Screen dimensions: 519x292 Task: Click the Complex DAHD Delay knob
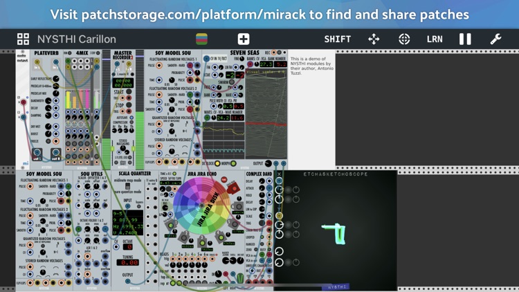[x=262, y=181]
